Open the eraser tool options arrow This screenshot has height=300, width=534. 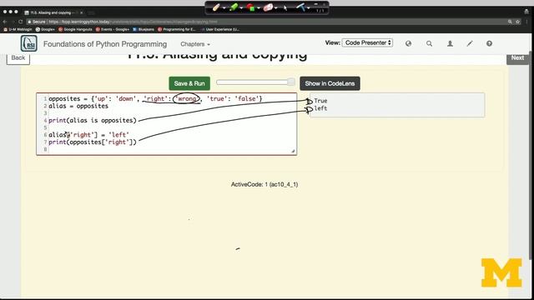coord(276,7)
